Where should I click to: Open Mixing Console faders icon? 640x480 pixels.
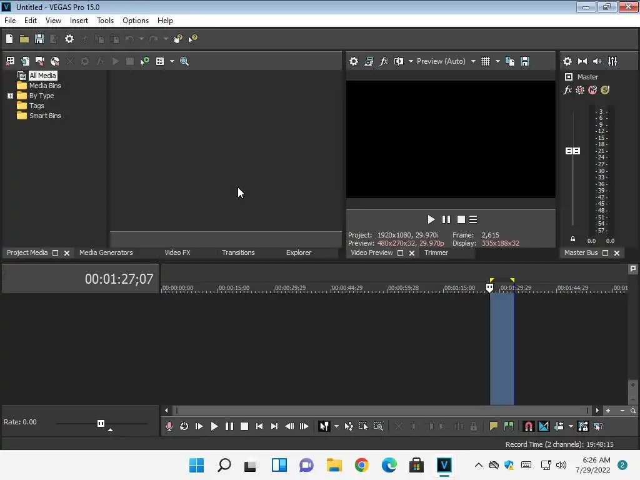[x=612, y=61]
